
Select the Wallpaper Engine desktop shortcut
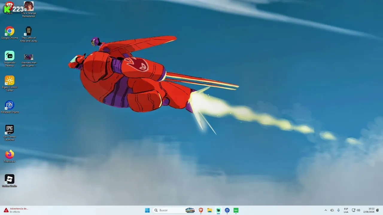pyautogui.click(x=10, y=107)
